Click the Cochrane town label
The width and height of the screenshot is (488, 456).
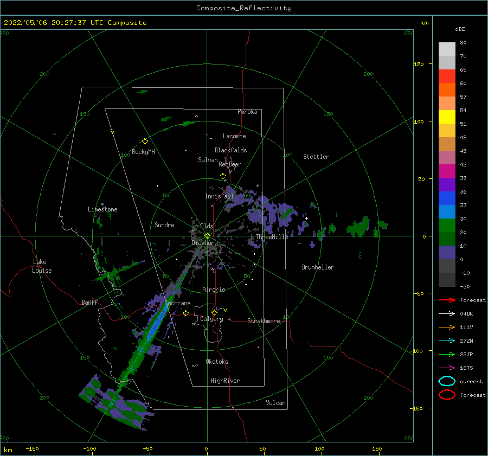click(x=177, y=303)
